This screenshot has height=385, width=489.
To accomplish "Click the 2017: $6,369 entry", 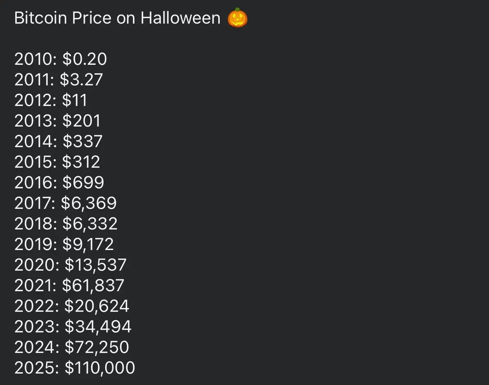I will pyautogui.click(x=66, y=203).
